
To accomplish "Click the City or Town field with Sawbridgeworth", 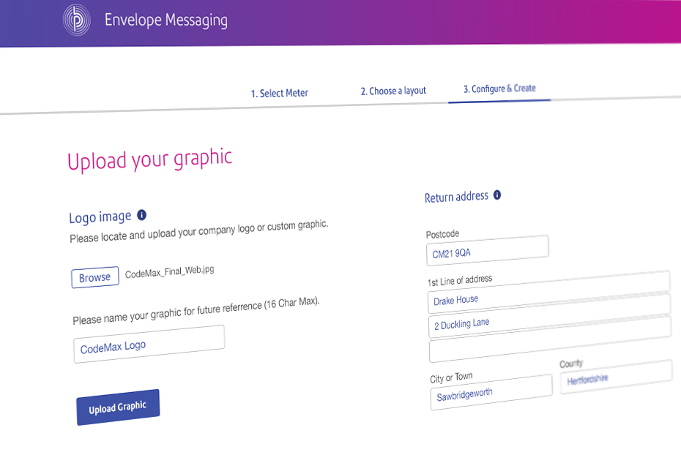I will coord(491,392).
